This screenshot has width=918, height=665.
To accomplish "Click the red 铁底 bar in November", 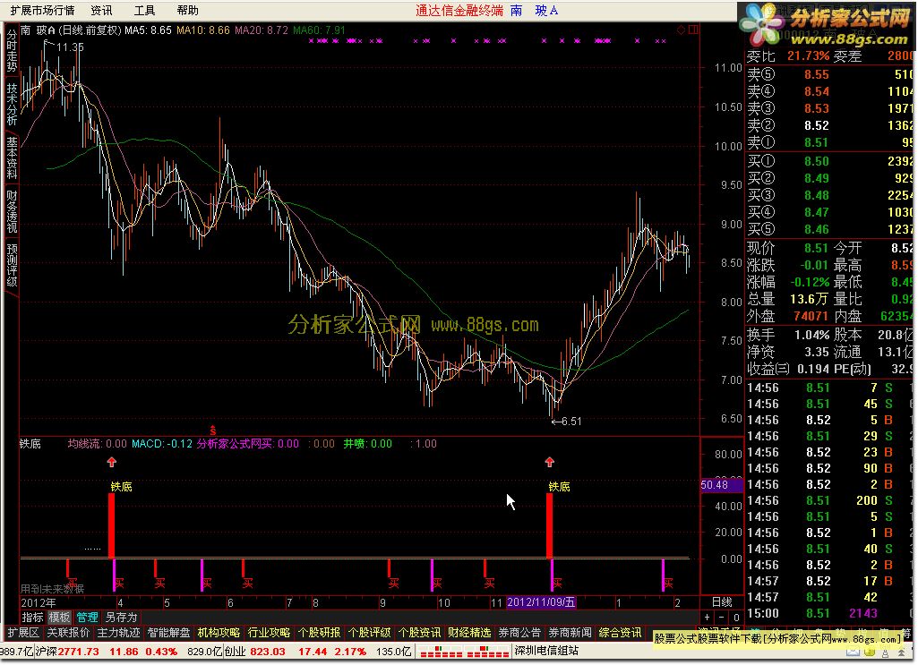I will (x=549, y=525).
